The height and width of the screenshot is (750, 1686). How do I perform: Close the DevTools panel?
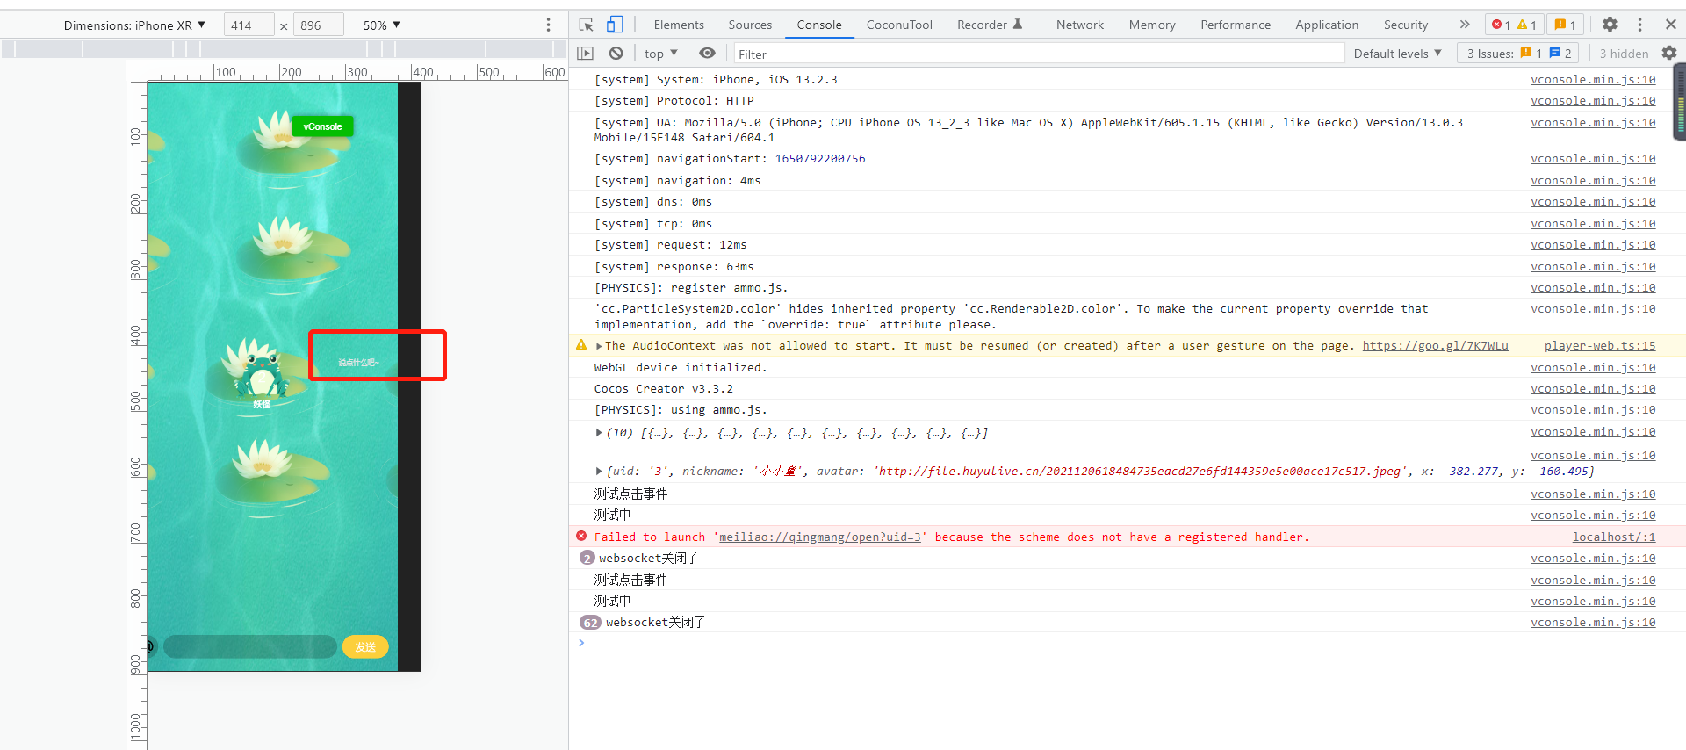[x=1670, y=25]
